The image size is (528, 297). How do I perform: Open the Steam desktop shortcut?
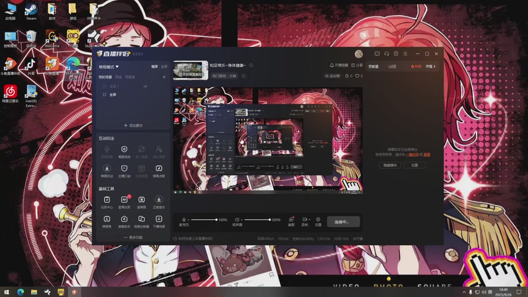coord(31,12)
